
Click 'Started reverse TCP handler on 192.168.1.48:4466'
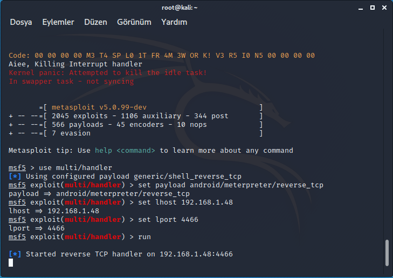[x=121, y=254]
